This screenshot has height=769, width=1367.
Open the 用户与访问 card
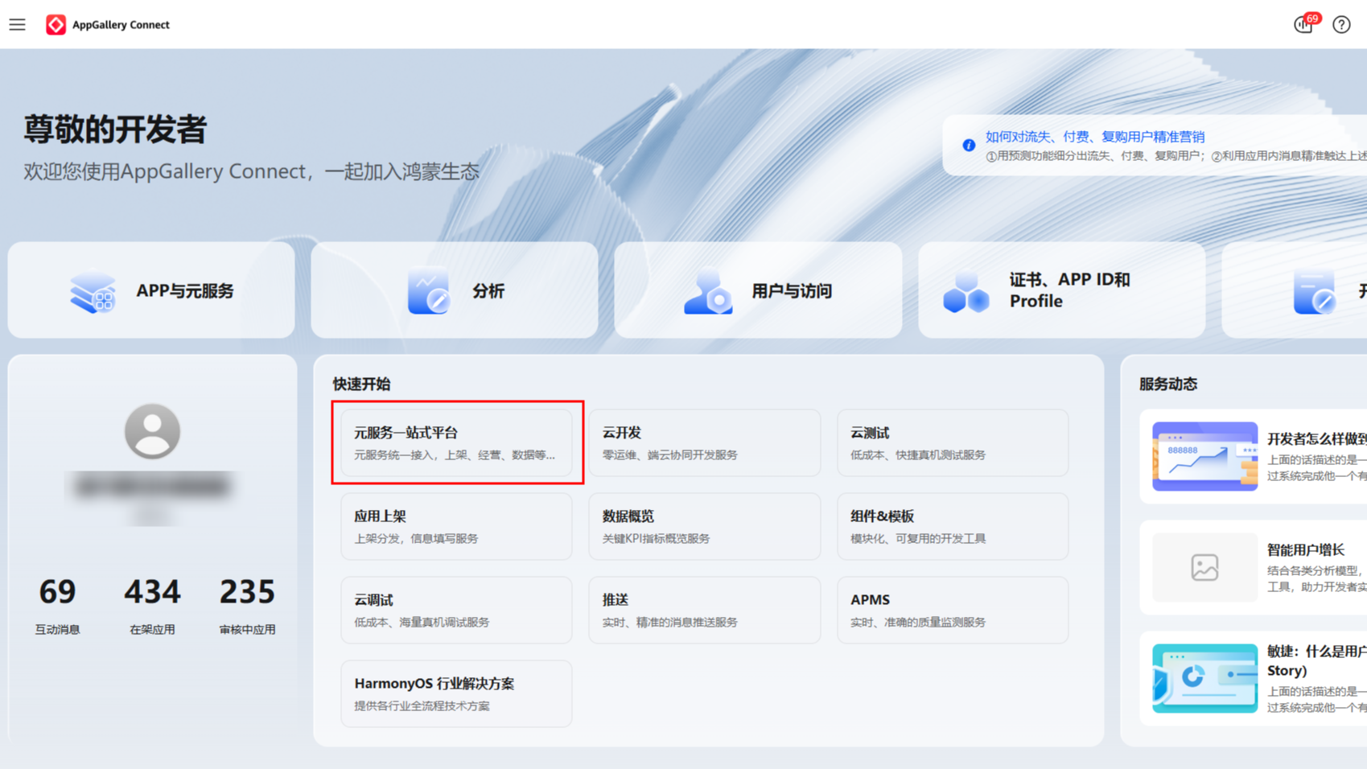tap(758, 290)
